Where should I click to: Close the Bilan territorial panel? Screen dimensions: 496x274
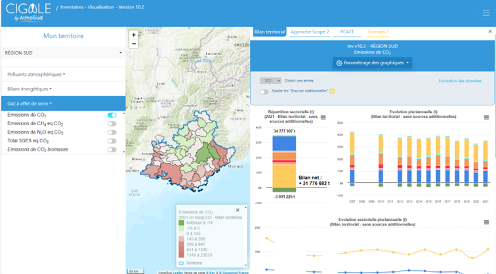490,31
